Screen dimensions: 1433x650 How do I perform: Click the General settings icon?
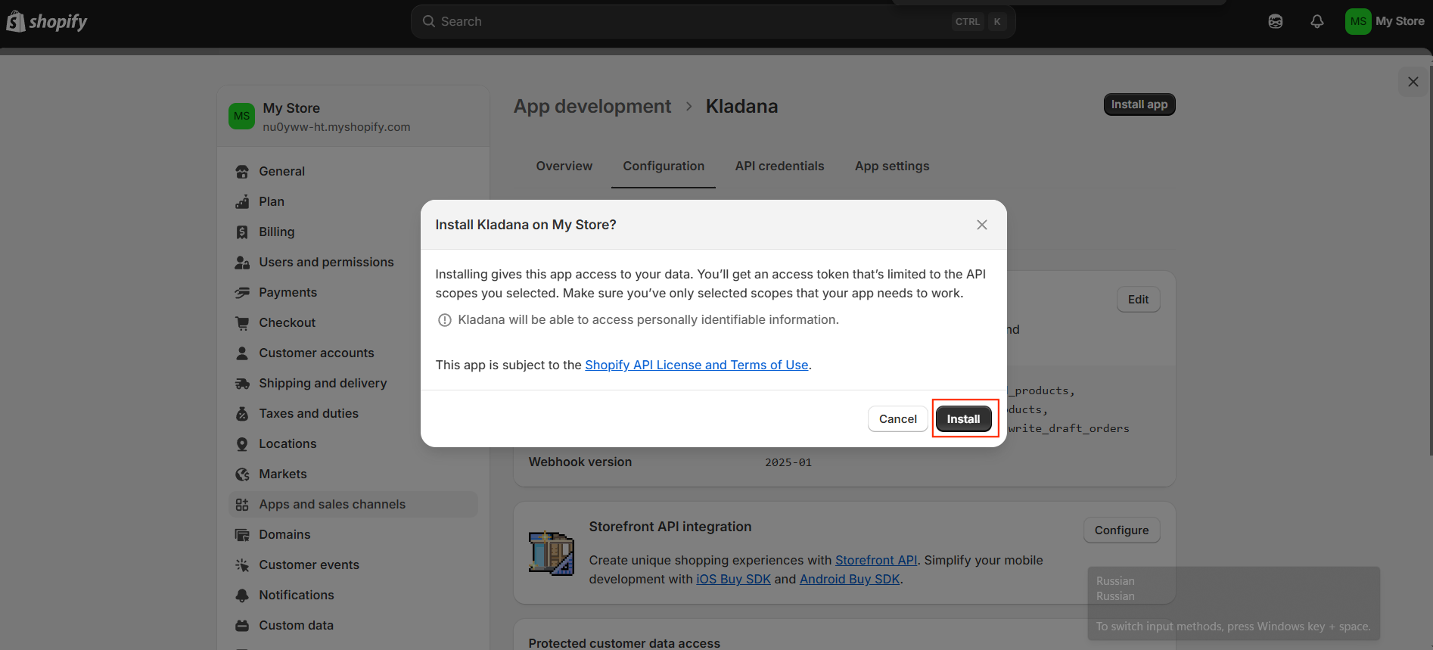(242, 172)
